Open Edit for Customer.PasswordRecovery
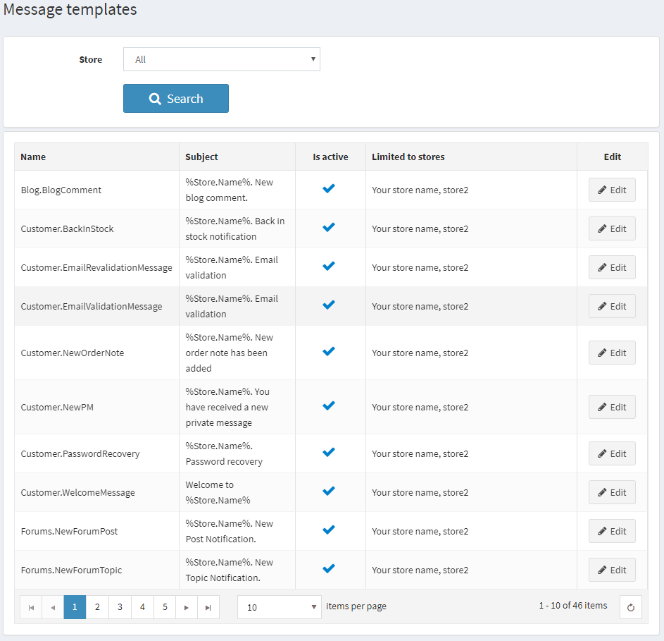Viewport: 664px width, 641px height. 612,453
